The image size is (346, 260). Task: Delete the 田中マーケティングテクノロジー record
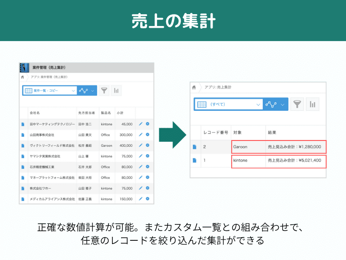coord(148,124)
